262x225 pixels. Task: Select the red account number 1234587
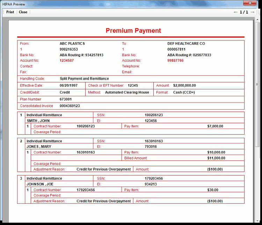[67, 61]
